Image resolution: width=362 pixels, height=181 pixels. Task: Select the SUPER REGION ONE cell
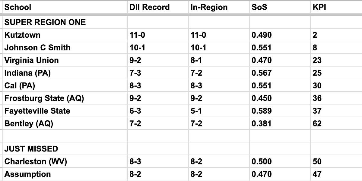click(x=45, y=22)
